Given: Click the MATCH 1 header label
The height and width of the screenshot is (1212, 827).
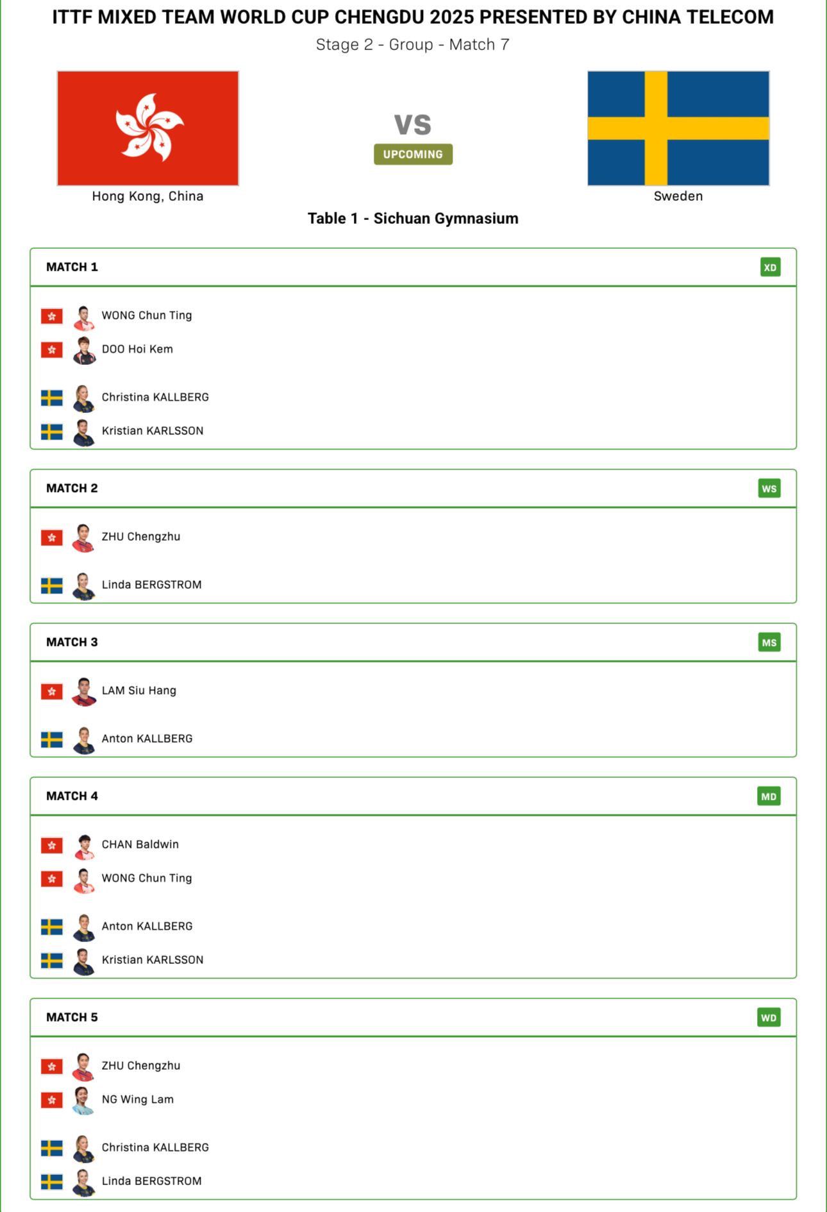Looking at the screenshot, I should click(72, 267).
